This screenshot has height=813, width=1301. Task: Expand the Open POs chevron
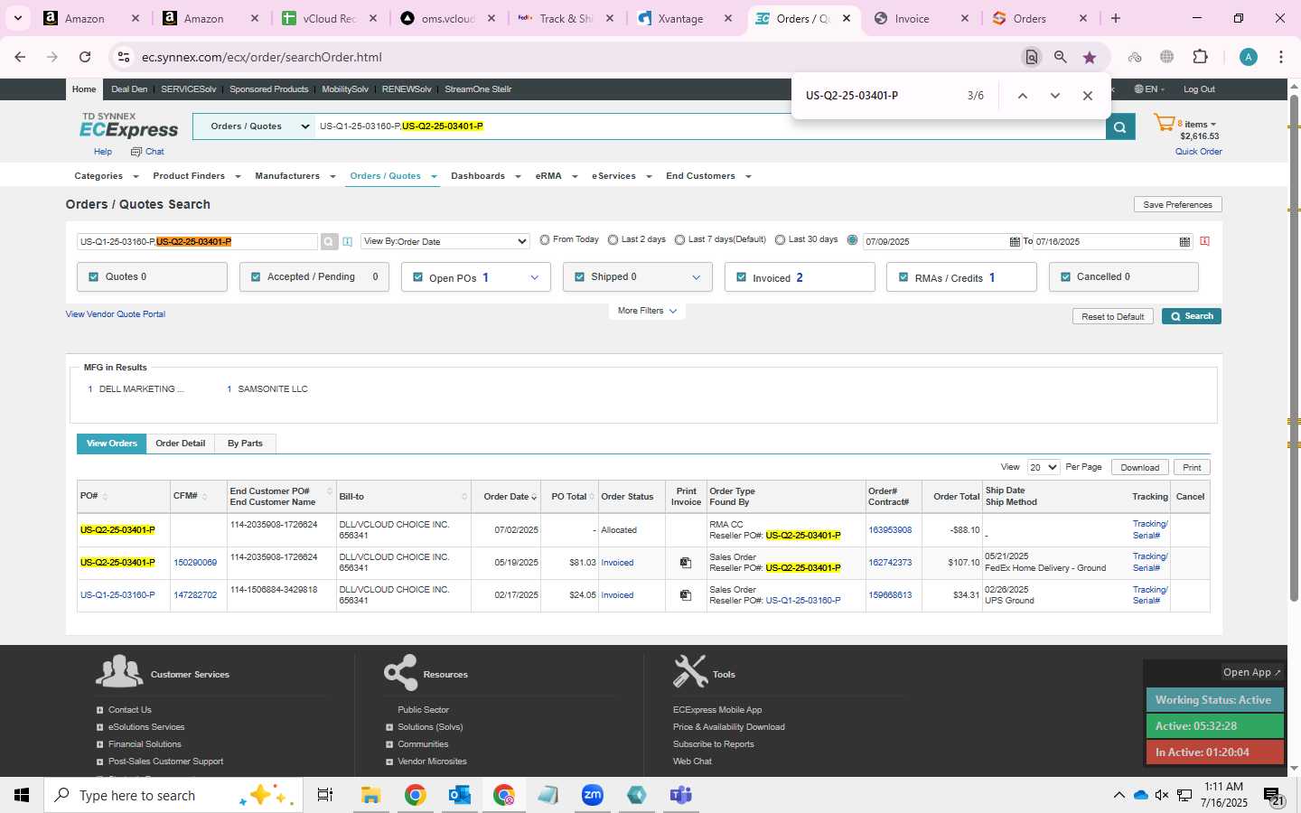tap(535, 277)
